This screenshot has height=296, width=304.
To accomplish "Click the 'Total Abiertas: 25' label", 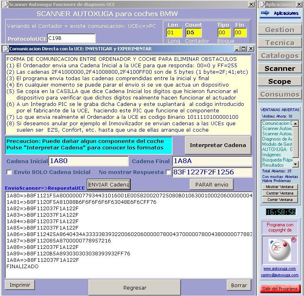I will click(277, 171).
